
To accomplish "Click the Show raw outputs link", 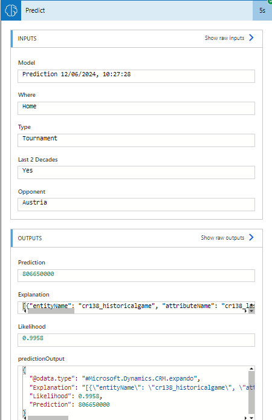I will pos(222,238).
